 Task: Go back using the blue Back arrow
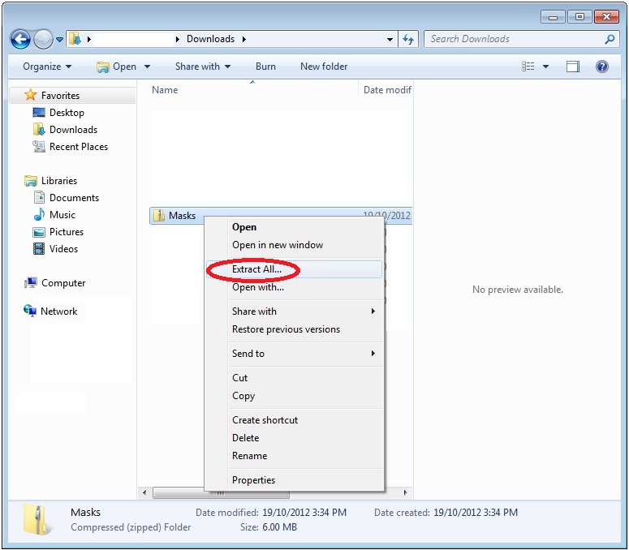coord(20,39)
